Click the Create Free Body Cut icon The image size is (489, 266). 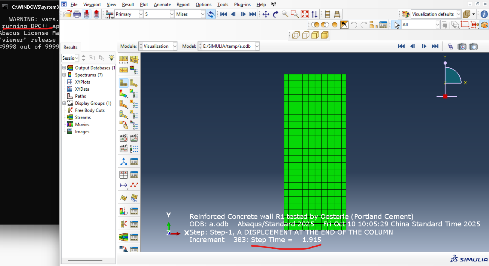124,224
